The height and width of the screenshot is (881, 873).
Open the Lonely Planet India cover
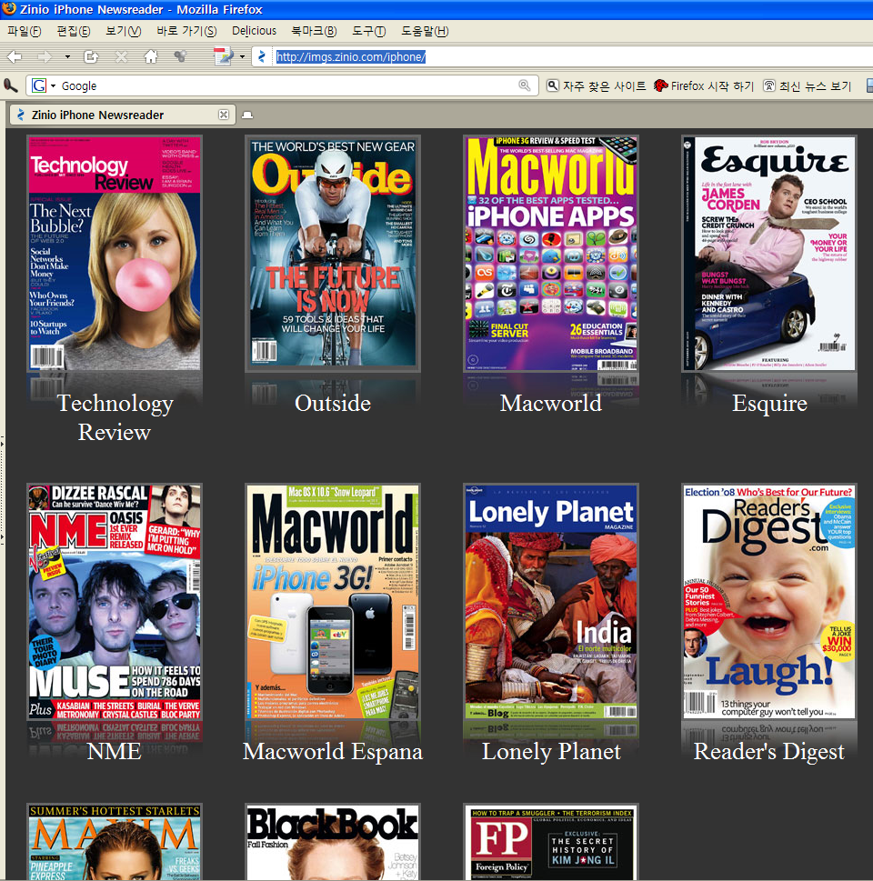point(551,602)
